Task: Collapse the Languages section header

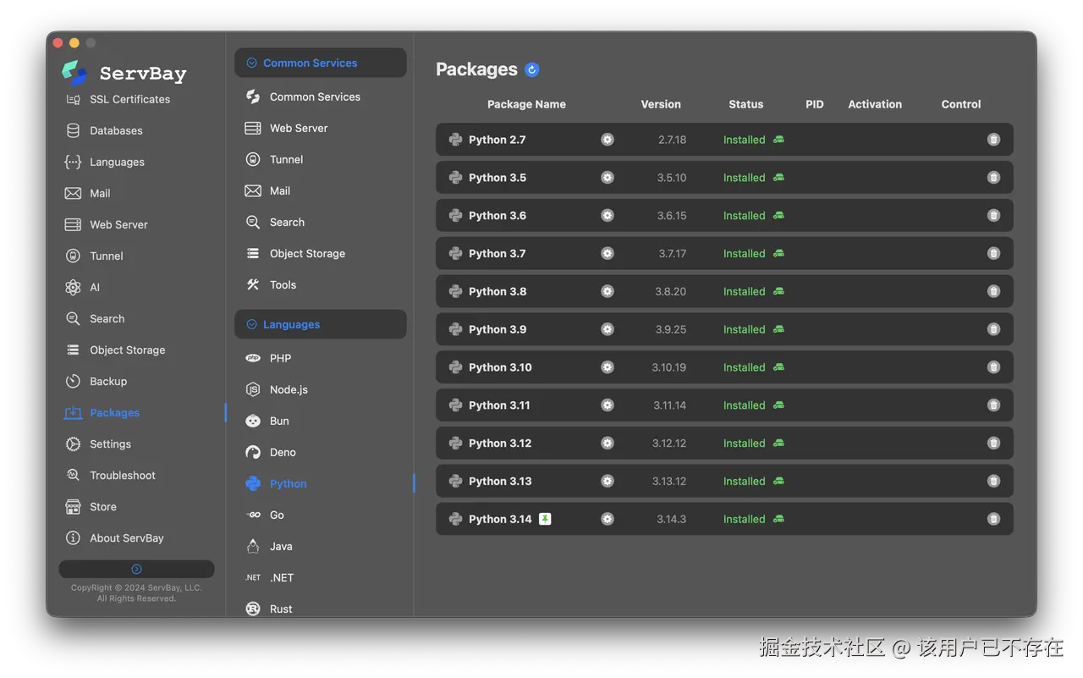Action: coord(321,324)
